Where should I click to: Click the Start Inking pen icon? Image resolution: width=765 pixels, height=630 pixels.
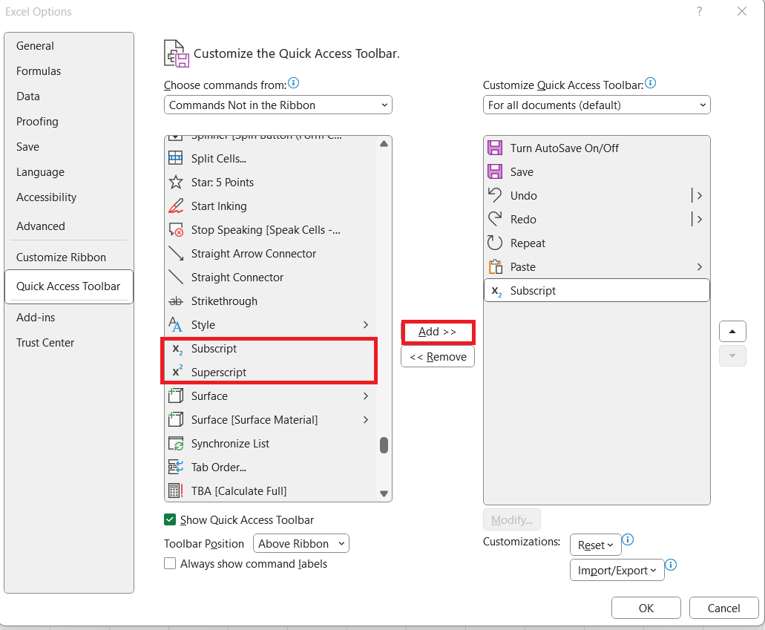[x=176, y=206]
